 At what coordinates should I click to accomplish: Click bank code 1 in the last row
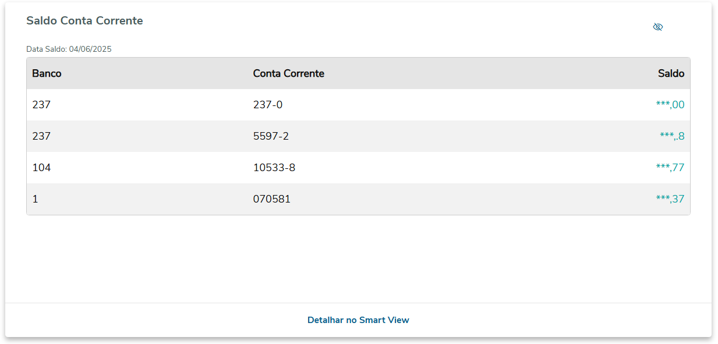(x=35, y=199)
